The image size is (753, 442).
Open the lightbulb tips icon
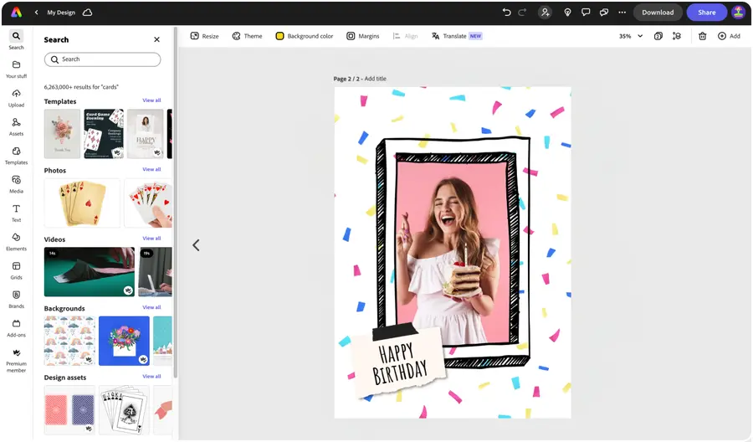click(x=567, y=13)
